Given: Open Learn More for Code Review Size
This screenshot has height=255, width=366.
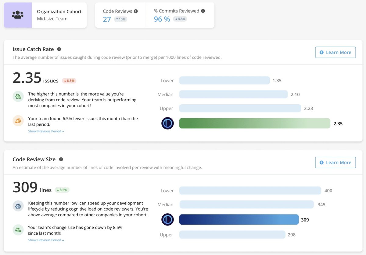Looking at the screenshot, I should (335, 162).
